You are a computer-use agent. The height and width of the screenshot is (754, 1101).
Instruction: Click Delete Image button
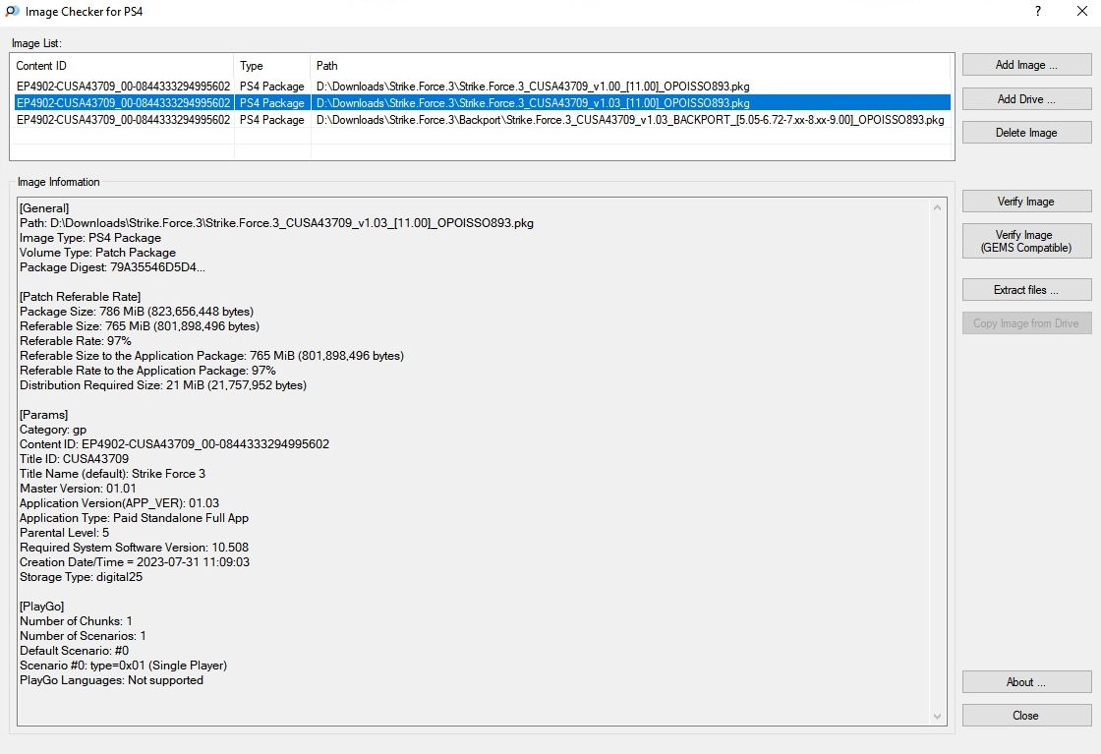[1026, 133]
